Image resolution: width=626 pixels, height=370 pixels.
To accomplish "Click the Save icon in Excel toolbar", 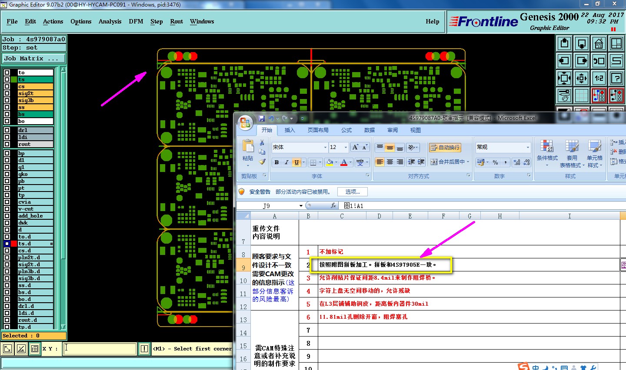I will [x=261, y=118].
